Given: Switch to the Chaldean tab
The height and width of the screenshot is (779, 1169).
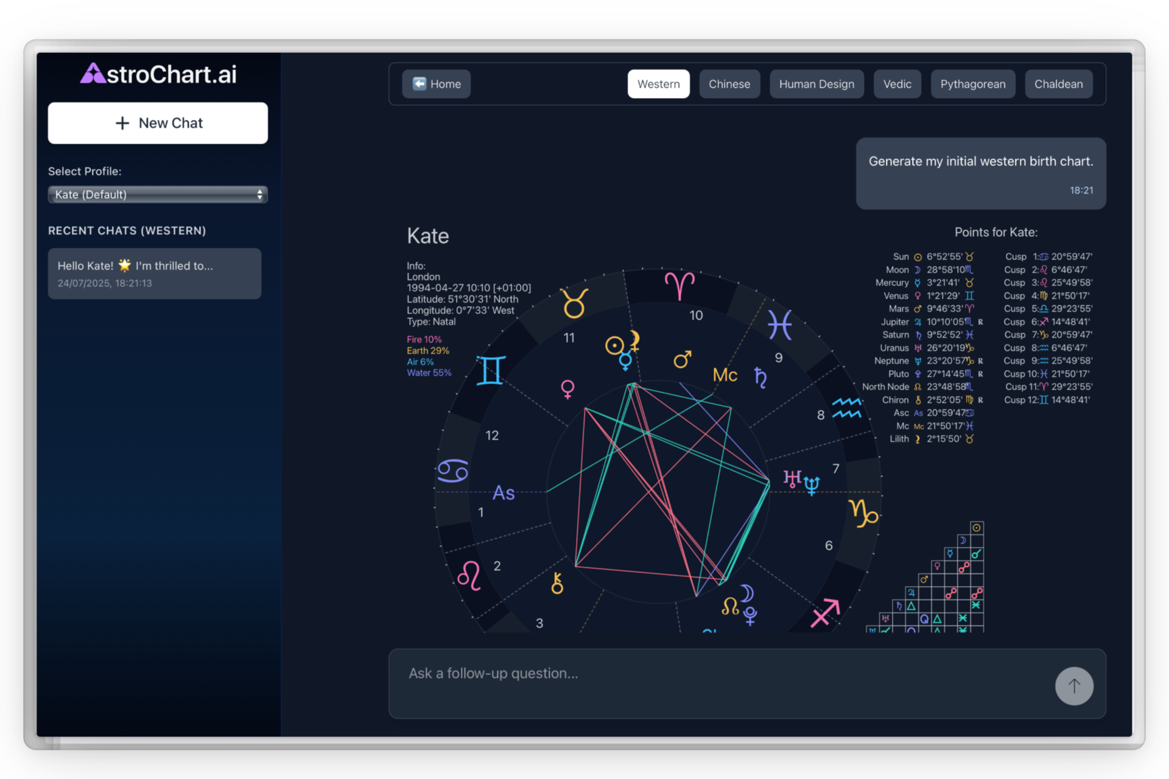Looking at the screenshot, I should tap(1058, 84).
